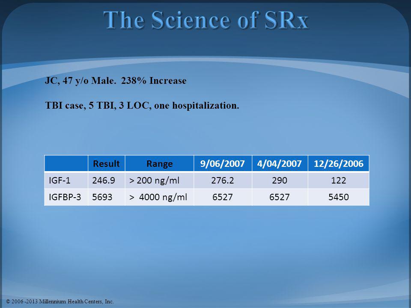The width and height of the screenshot is (411, 308).
Task: Select the 'IGF-1' row label
Action: [60, 180]
